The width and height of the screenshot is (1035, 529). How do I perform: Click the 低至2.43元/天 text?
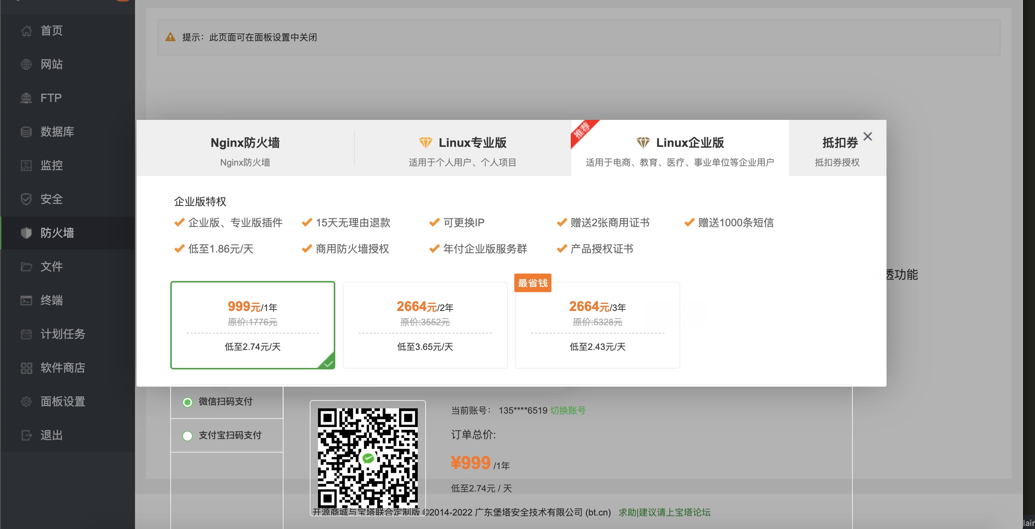coord(597,347)
